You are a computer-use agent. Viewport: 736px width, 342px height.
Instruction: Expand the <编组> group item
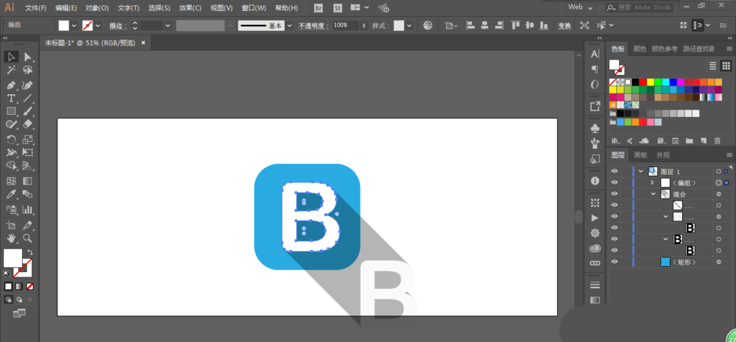[652, 182]
